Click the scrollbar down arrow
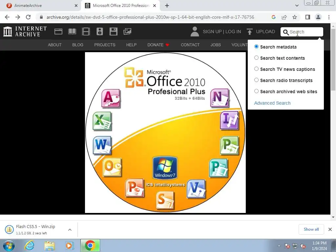Image resolution: width=336 pixels, height=252 pixels. [x=333, y=217]
